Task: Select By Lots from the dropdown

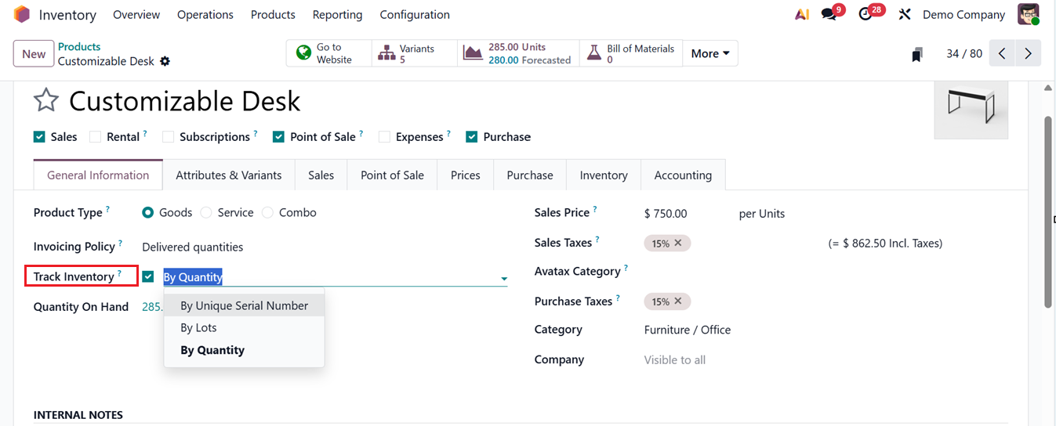Action: click(x=198, y=327)
